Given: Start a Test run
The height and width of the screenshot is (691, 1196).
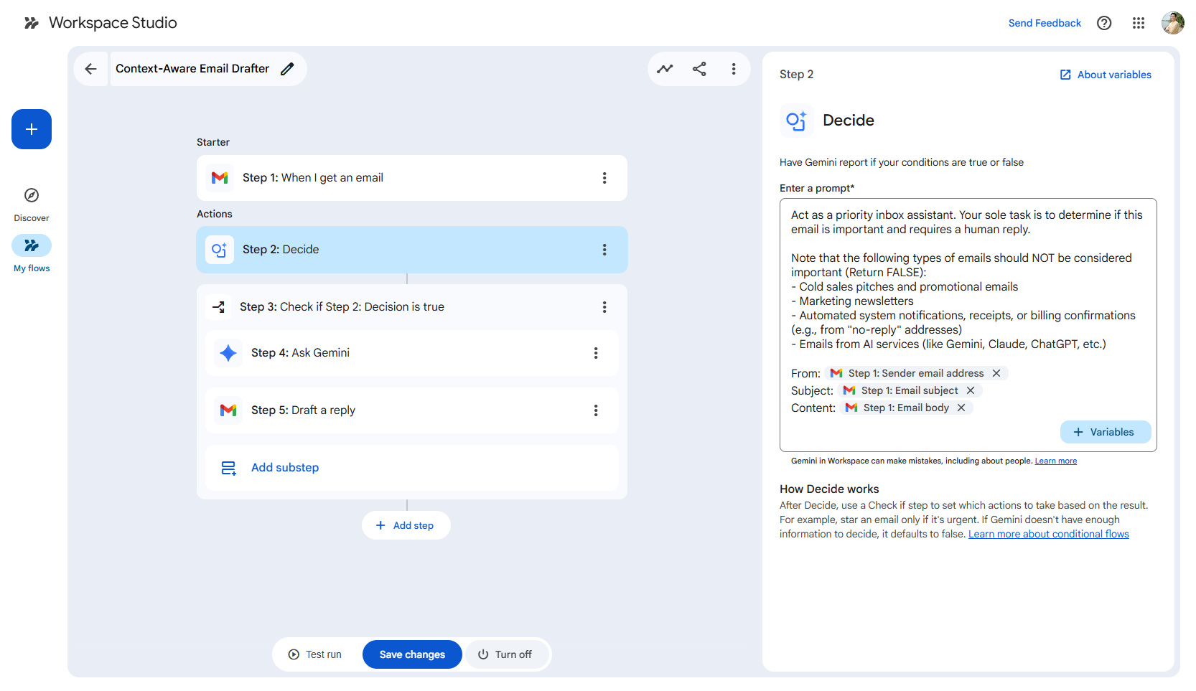Looking at the screenshot, I should click(315, 654).
